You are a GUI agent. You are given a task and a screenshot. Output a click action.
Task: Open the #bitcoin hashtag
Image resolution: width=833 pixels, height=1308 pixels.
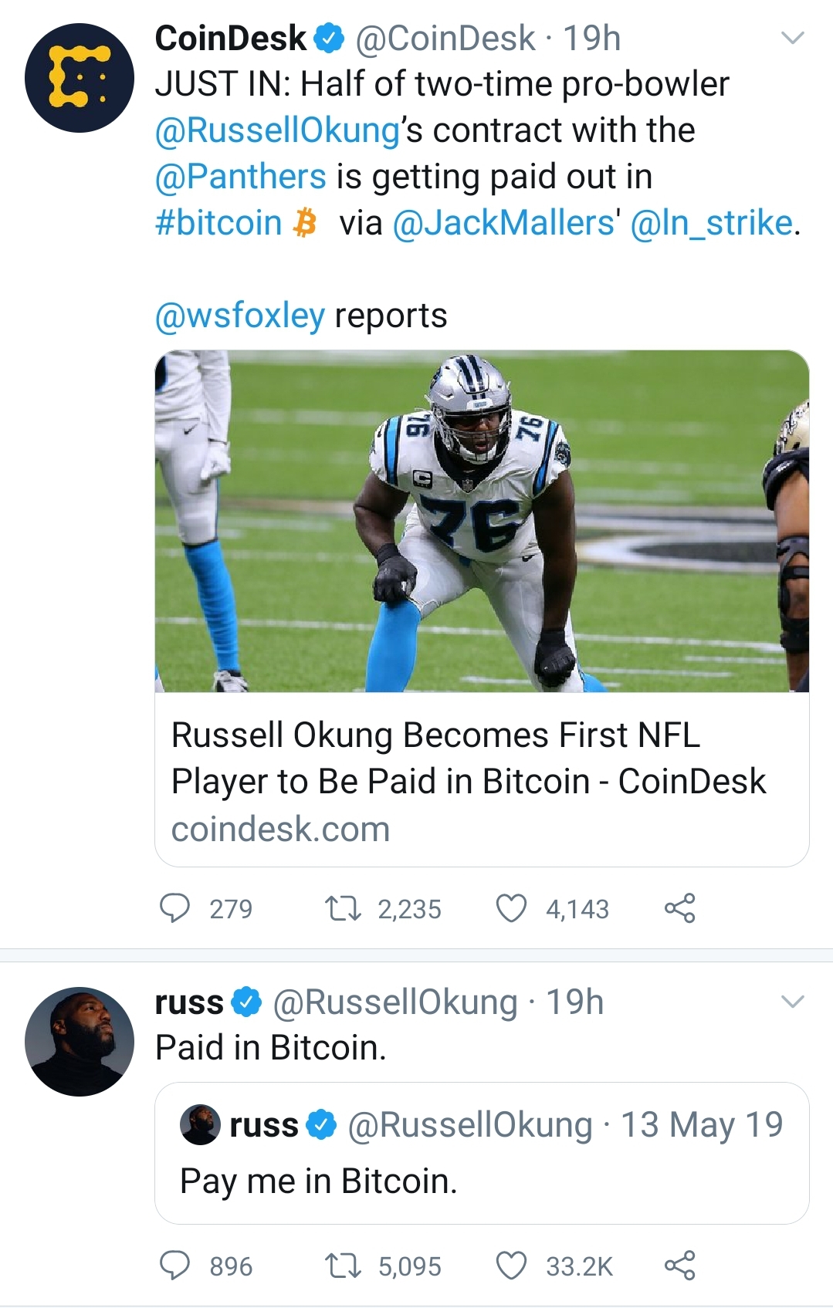218,223
